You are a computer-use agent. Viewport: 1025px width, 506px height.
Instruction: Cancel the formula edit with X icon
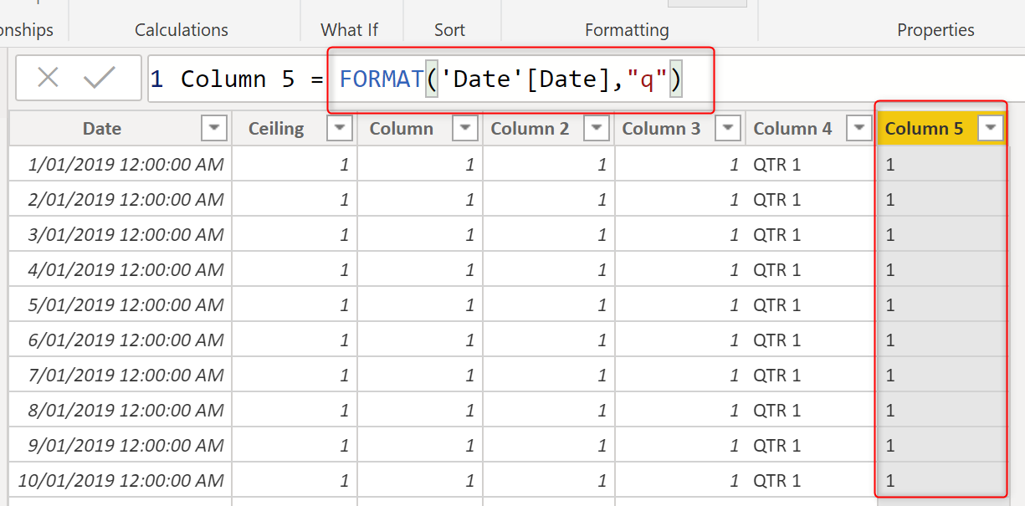tap(48, 79)
